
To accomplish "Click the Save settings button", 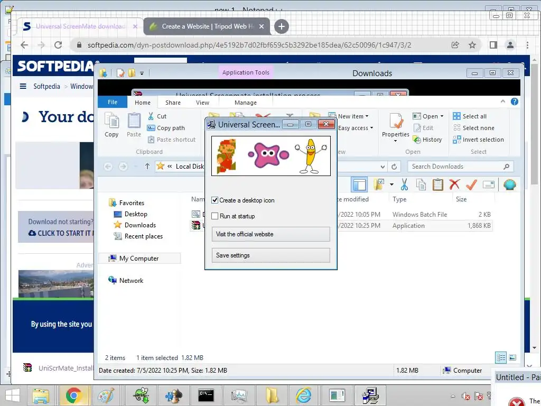I will click(x=271, y=255).
